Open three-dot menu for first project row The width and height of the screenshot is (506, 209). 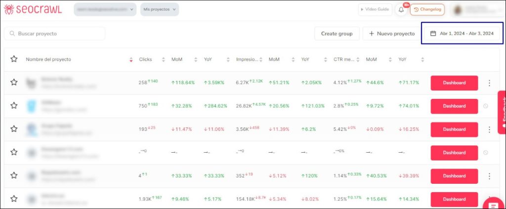pyautogui.click(x=489, y=83)
